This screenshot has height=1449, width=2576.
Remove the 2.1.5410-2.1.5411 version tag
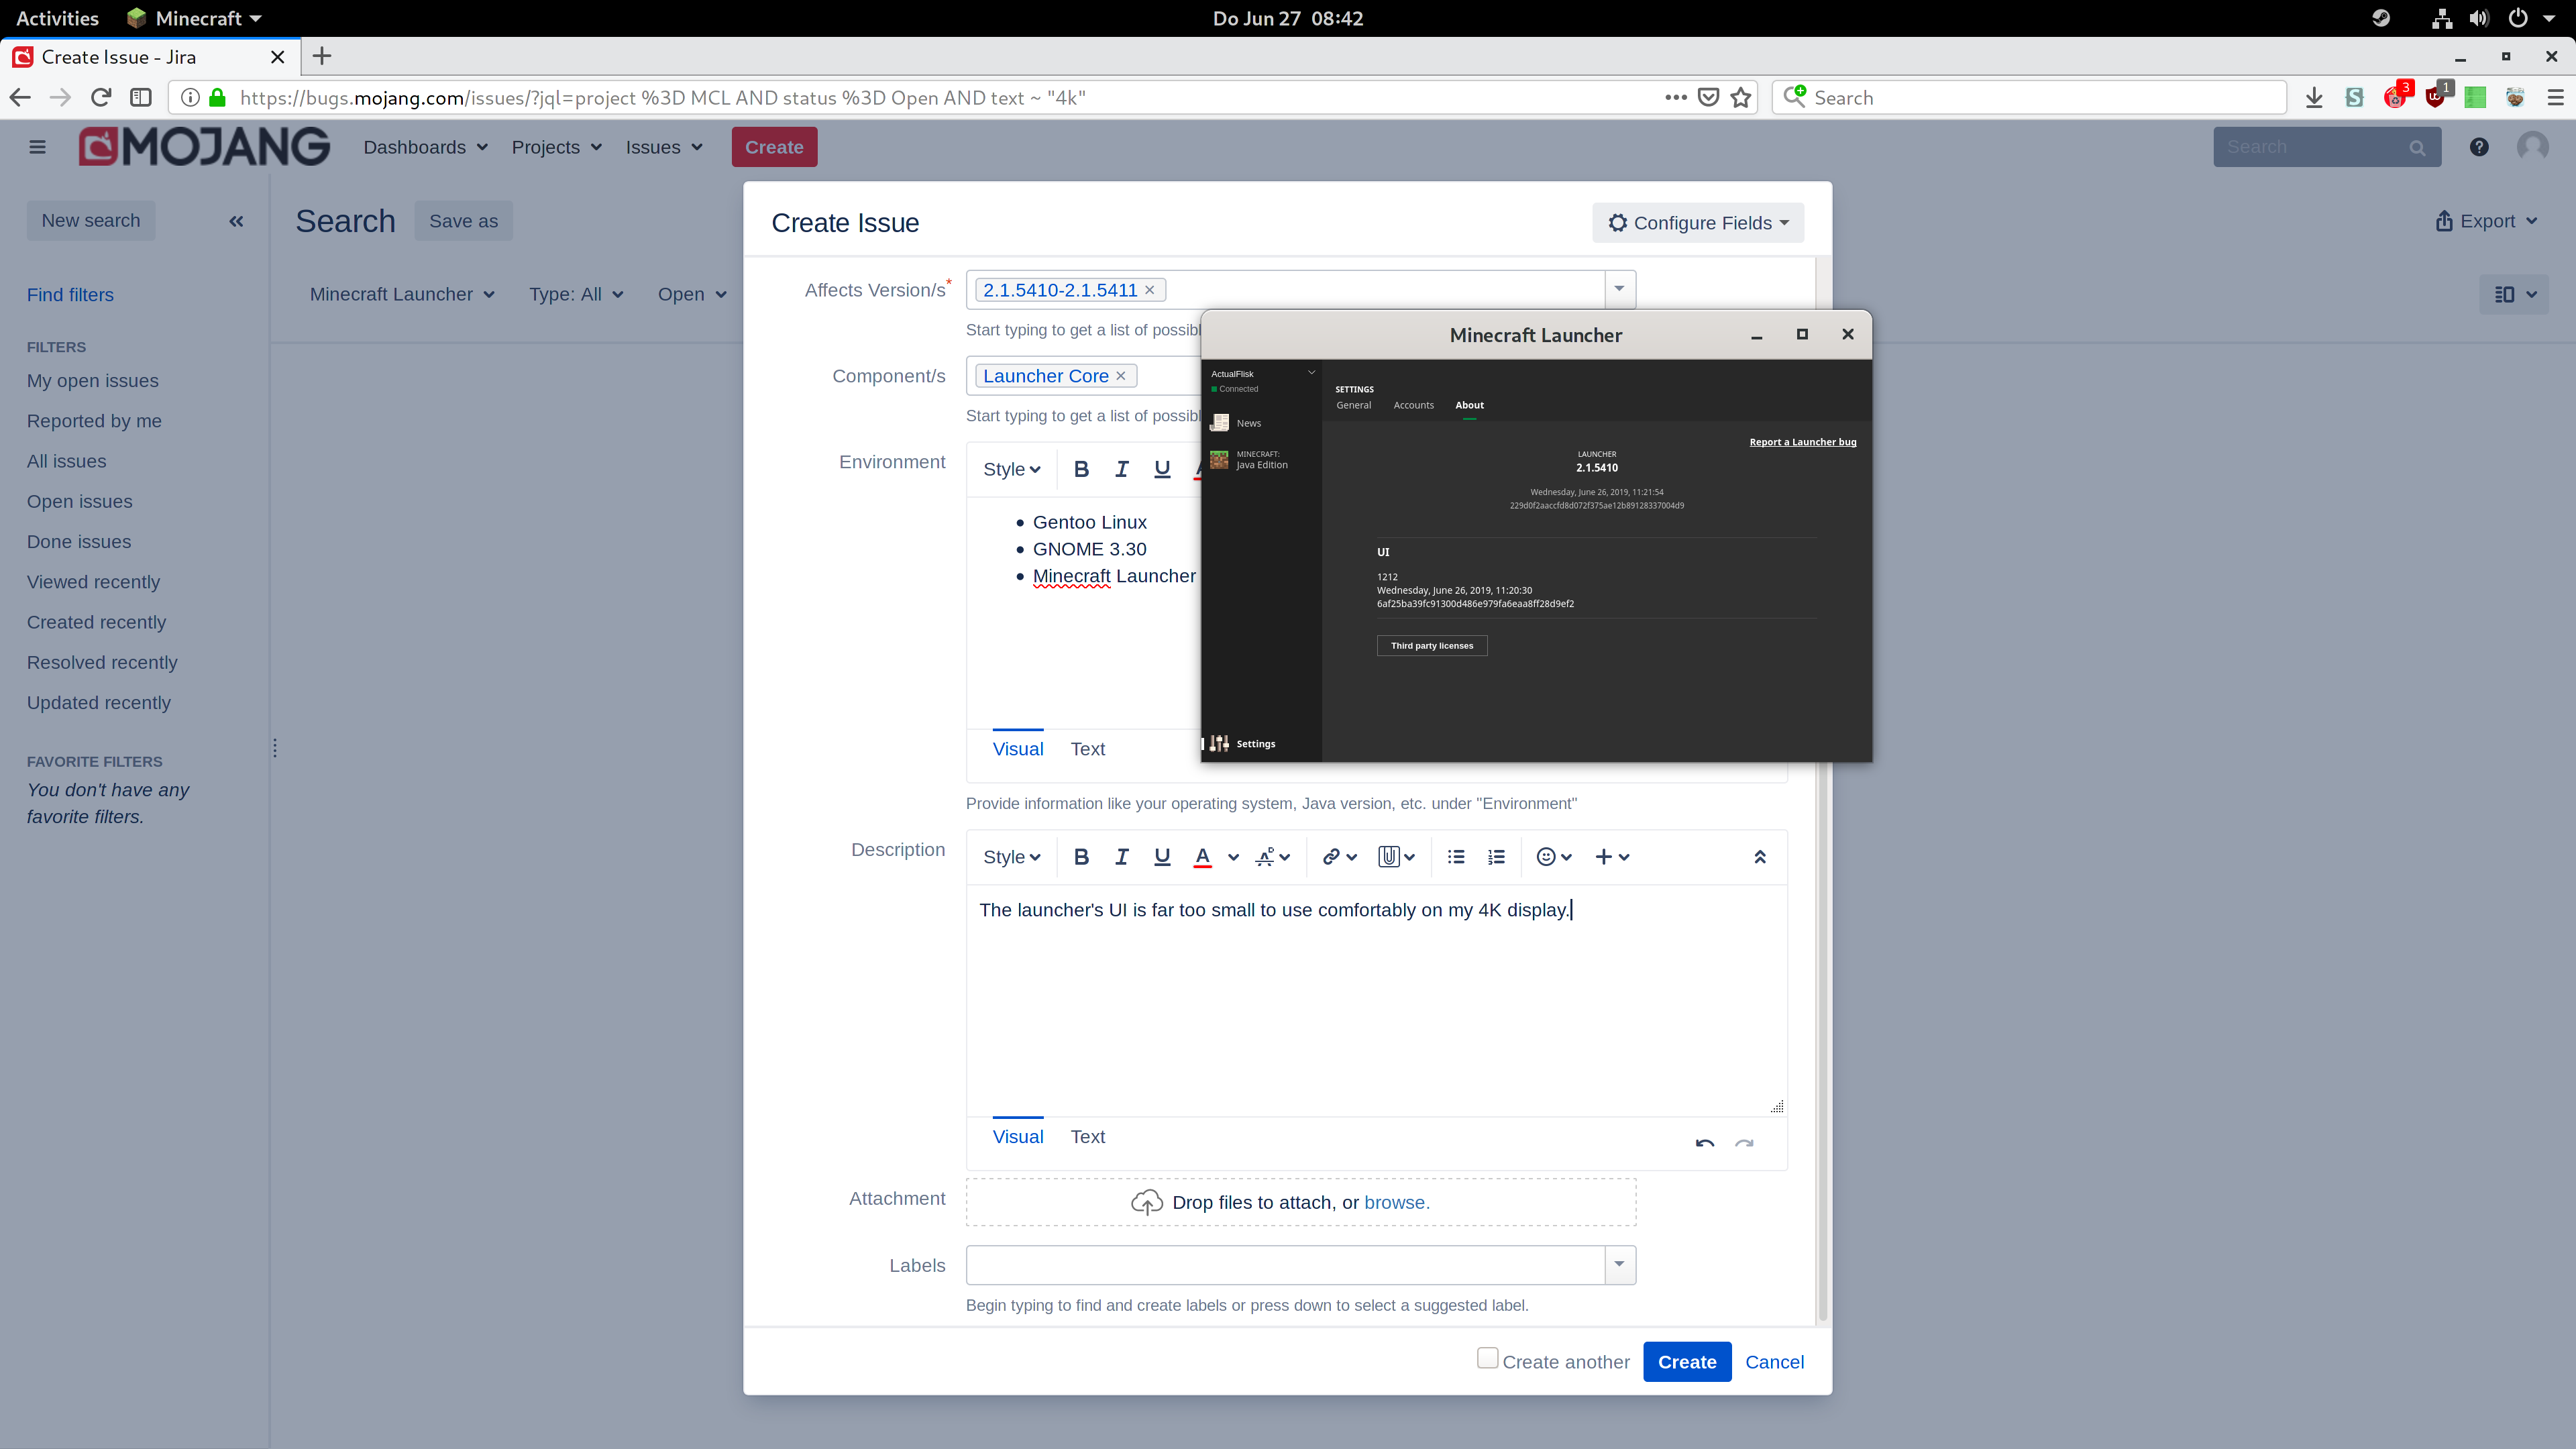(x=1150, y=290)
